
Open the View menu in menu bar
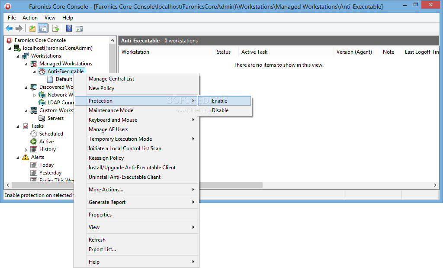click(50, 17)
